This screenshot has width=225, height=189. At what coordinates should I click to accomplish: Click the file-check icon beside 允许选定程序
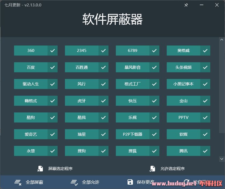click(152, 169)
